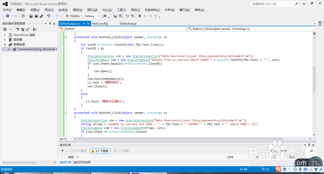This screenshot has height=174, width=324.
Task: Switch to the Web.config tab
Action: [x=100, y=24]
